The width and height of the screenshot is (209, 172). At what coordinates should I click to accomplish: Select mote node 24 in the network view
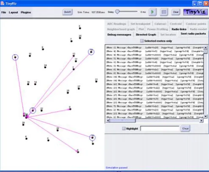(45, 67)
